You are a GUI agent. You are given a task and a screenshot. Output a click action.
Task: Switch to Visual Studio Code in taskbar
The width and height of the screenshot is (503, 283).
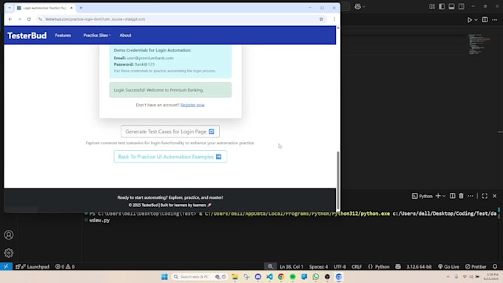pos(269,277)
